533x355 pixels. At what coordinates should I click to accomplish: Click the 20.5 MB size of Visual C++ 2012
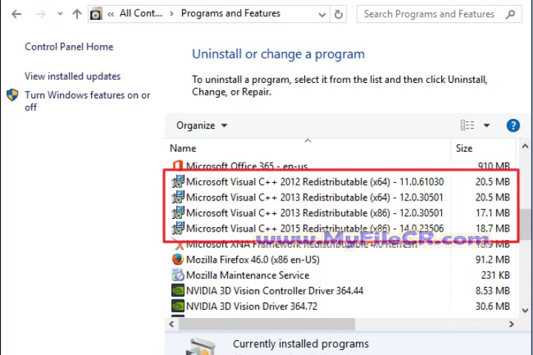(492, 182)
